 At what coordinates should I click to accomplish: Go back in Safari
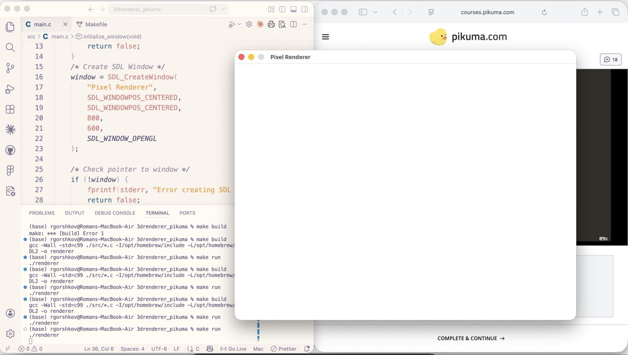(x=395, y=12)
